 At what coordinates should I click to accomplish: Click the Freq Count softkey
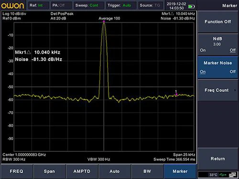pyautogui.click(x=218, y=90)
